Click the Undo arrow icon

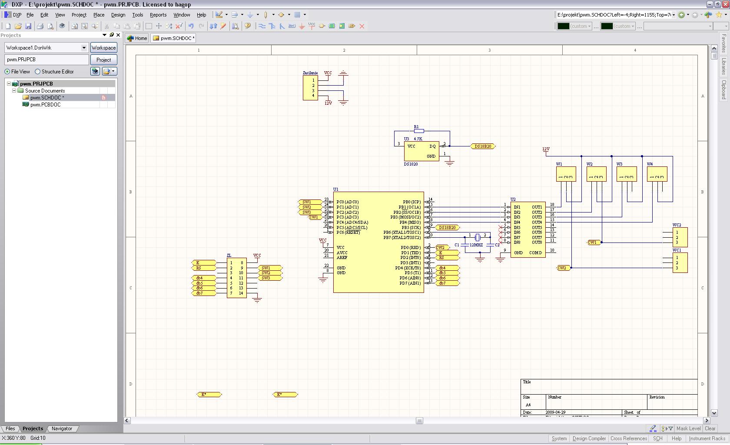tap(191, 26)
